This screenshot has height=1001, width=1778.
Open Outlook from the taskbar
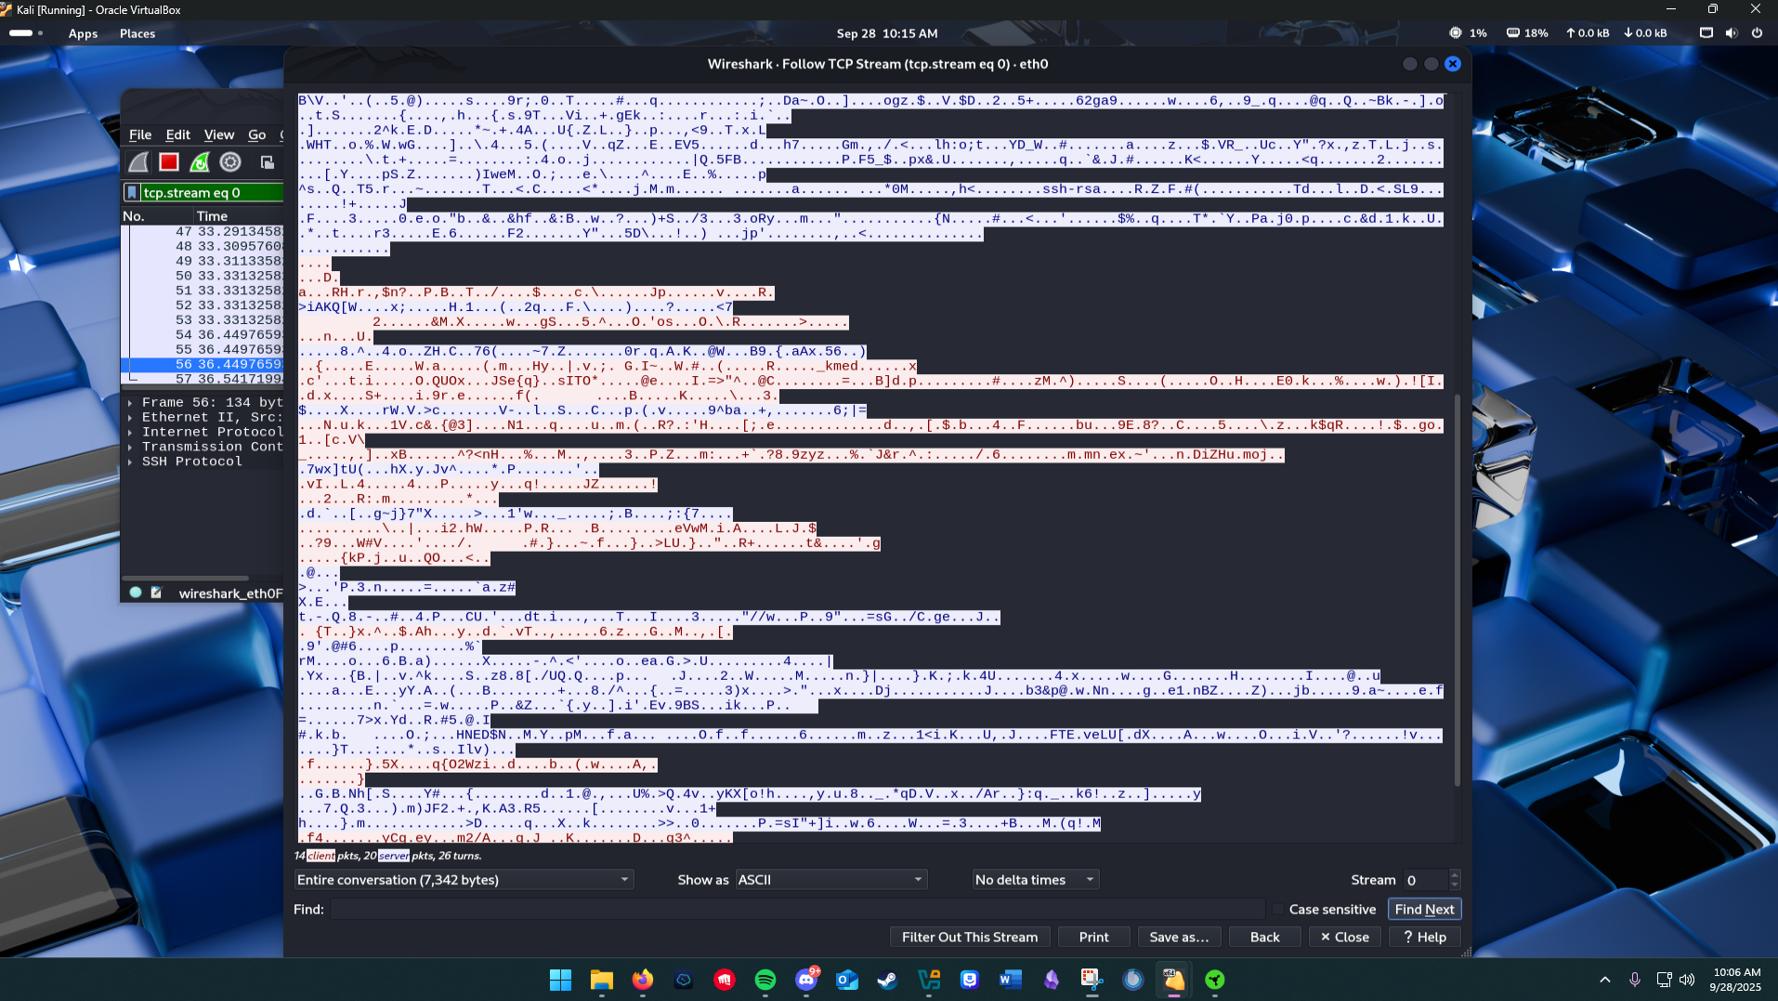pyautogui.click(x=847, y=980)
